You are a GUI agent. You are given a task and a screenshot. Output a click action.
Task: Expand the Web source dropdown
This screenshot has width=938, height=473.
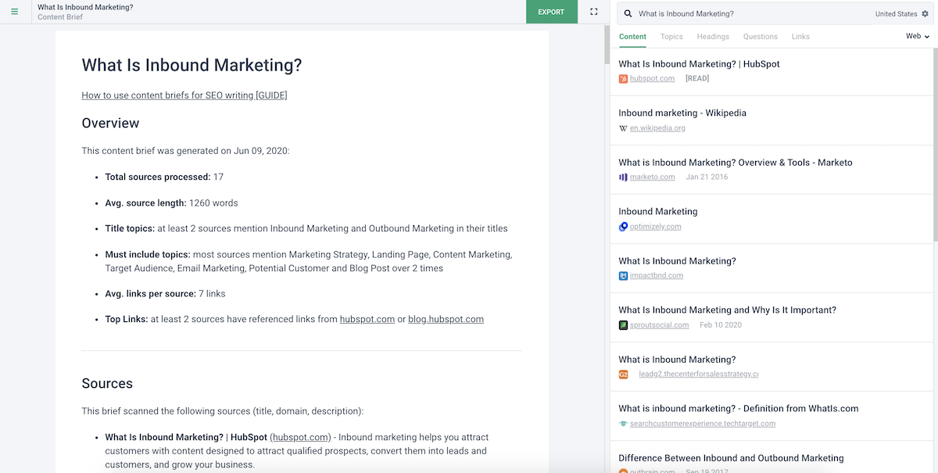[x=917, y=37]
